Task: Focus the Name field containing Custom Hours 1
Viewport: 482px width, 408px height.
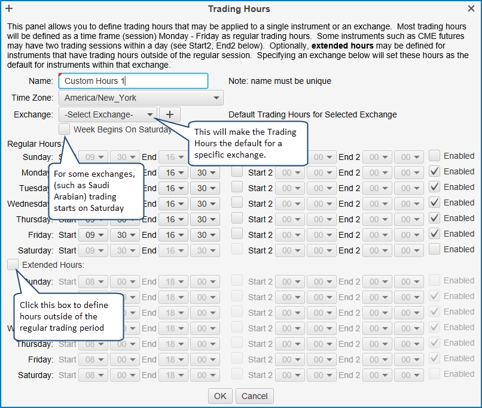Action: 133,81
